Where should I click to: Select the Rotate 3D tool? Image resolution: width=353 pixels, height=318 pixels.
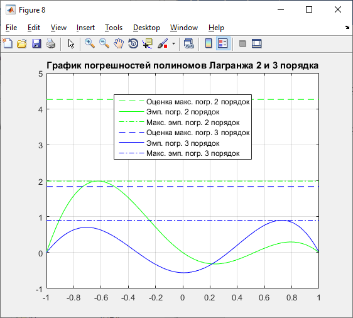[x=133, y=43]
